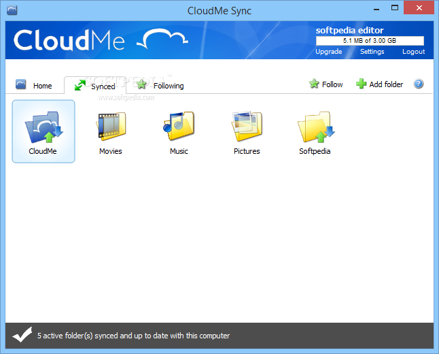Click the Add folder button label
This screenshot has width=439, height=354.
(x=386, y=84)
